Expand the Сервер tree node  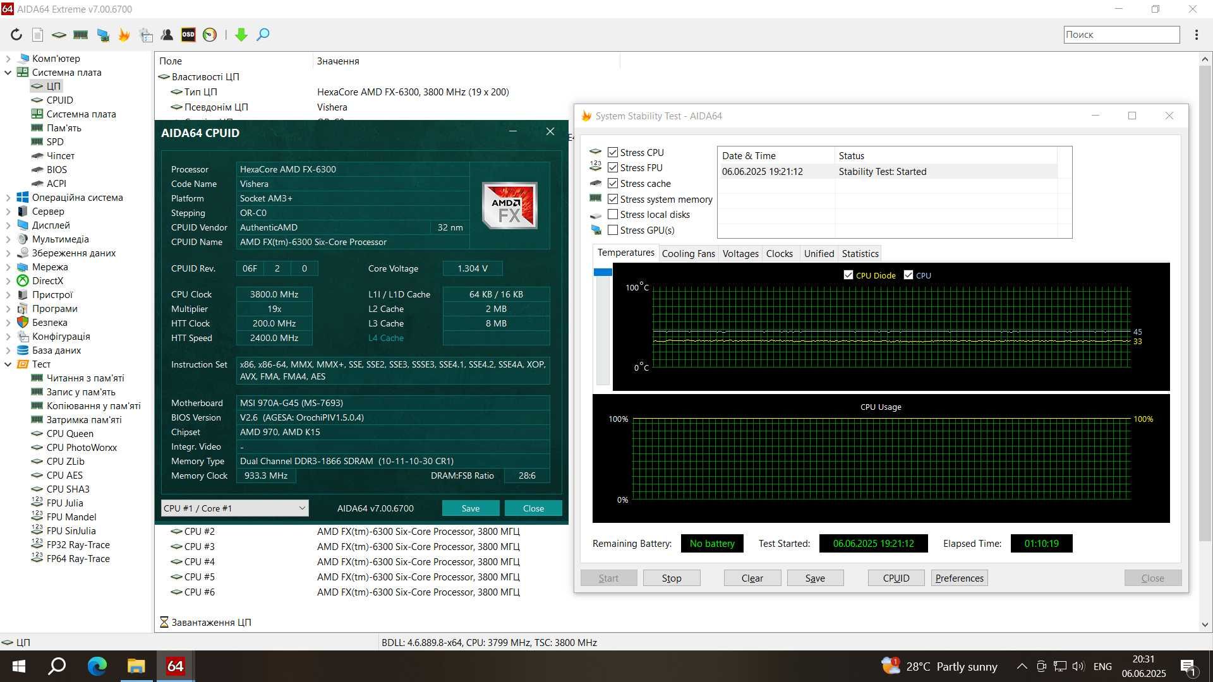tap(8, 212)
